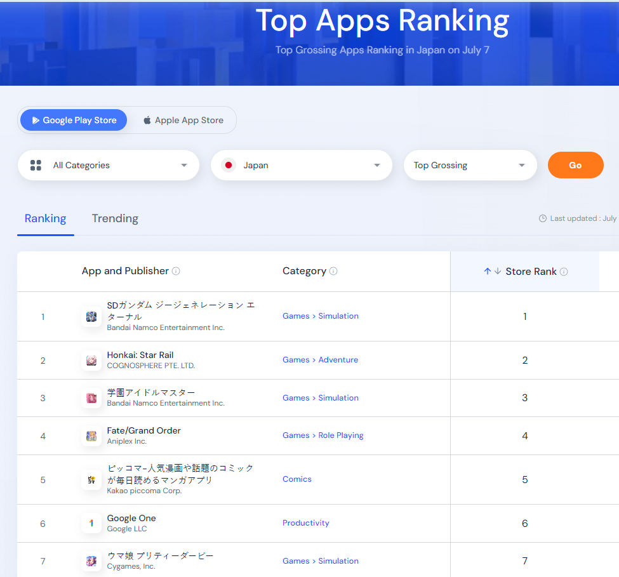Image resolution: width=619 pixels, height=577 pixels.
Task: Open Fate/Grand Order app icon
Action: coord(91,435)
